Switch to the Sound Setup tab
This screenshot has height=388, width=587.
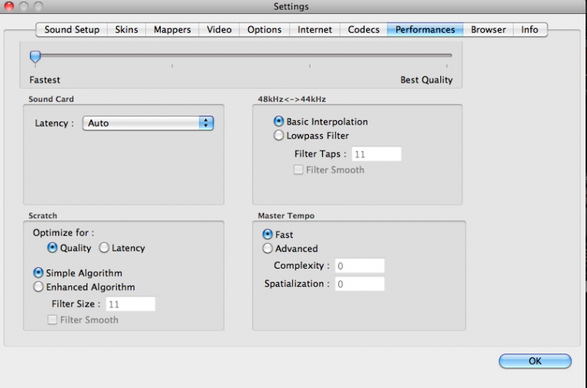tap(72, 29)
